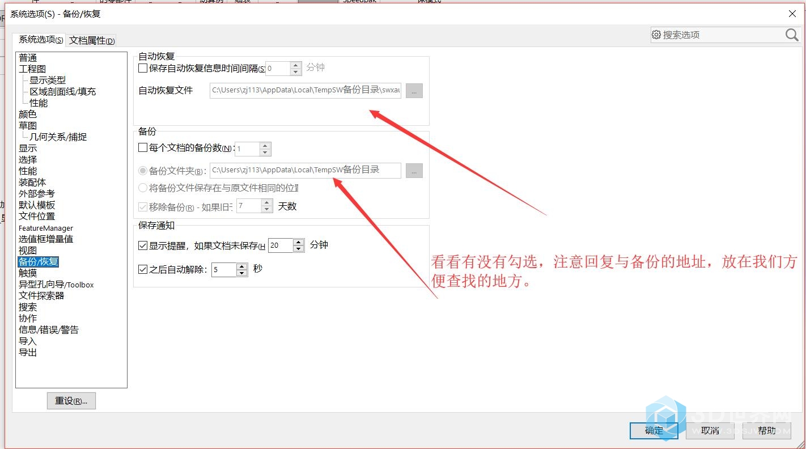The image size is (806, 449).
Task: Close the 系统选项 dialog window
Action: (x=792, y=14)
